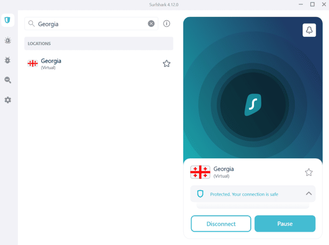Click into the Georgia search field
This screenshot has width=329, height=245.
coord(91,24)
